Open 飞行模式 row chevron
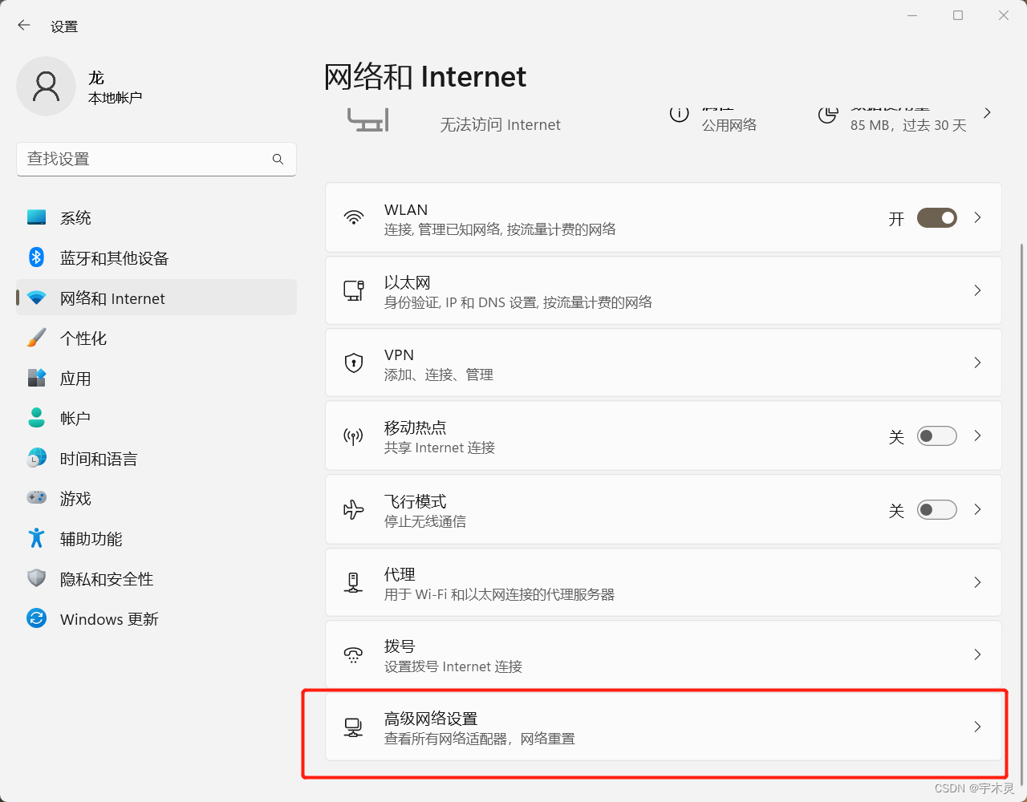 pos(977,510)
